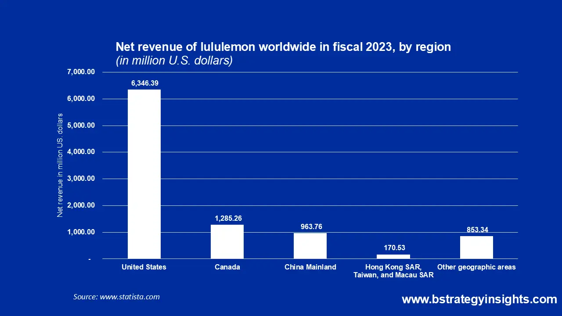Click the 853.34 data label
This screenshot has height=316, width=562.
tap(477, 230)
